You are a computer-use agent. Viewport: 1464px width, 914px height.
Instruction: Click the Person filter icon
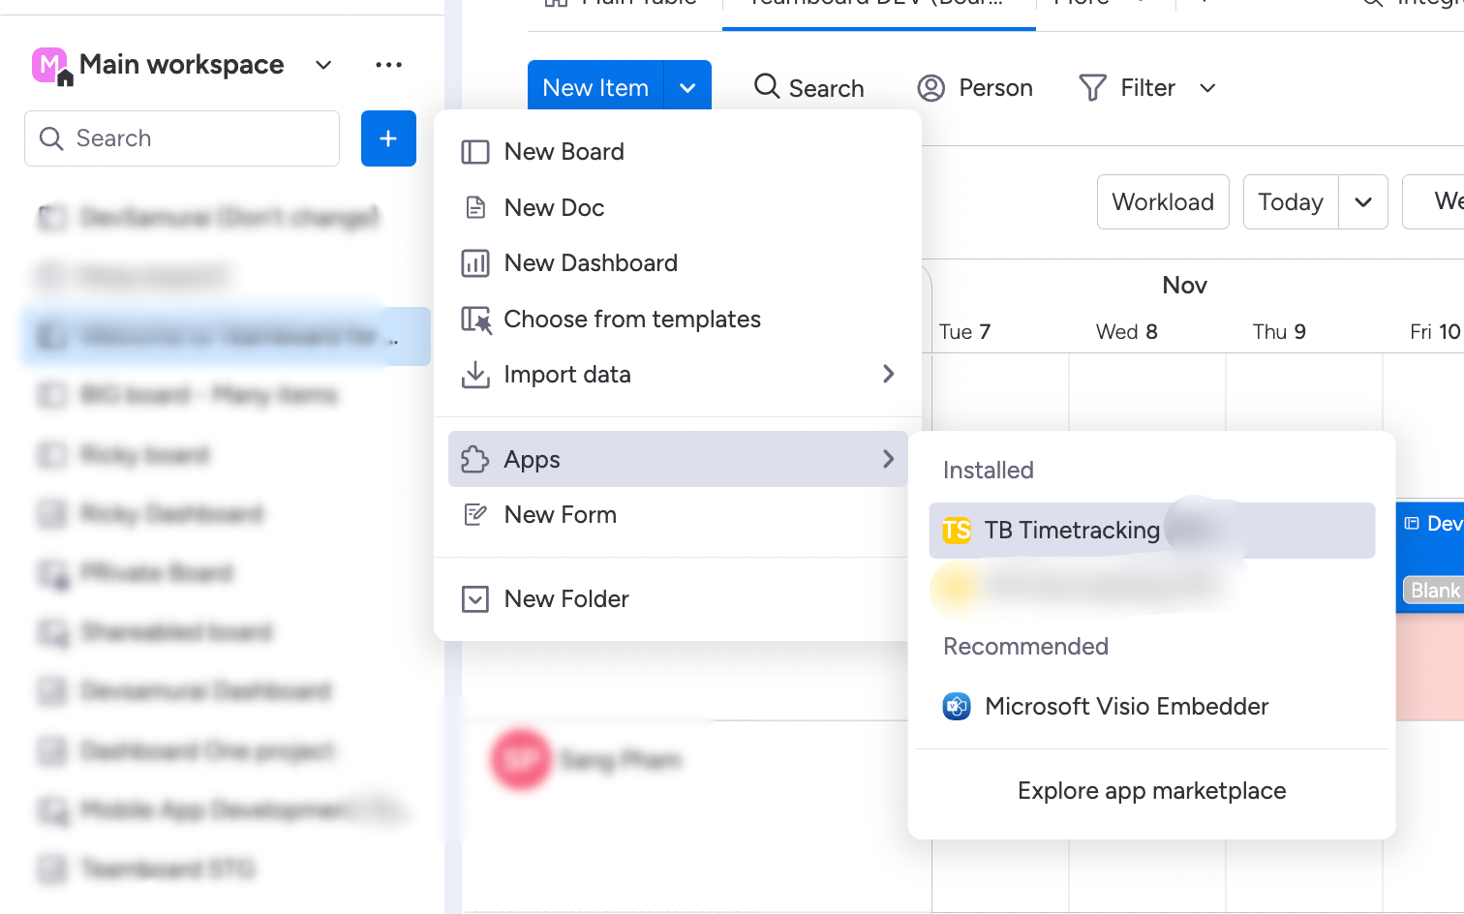coord(930,88)
